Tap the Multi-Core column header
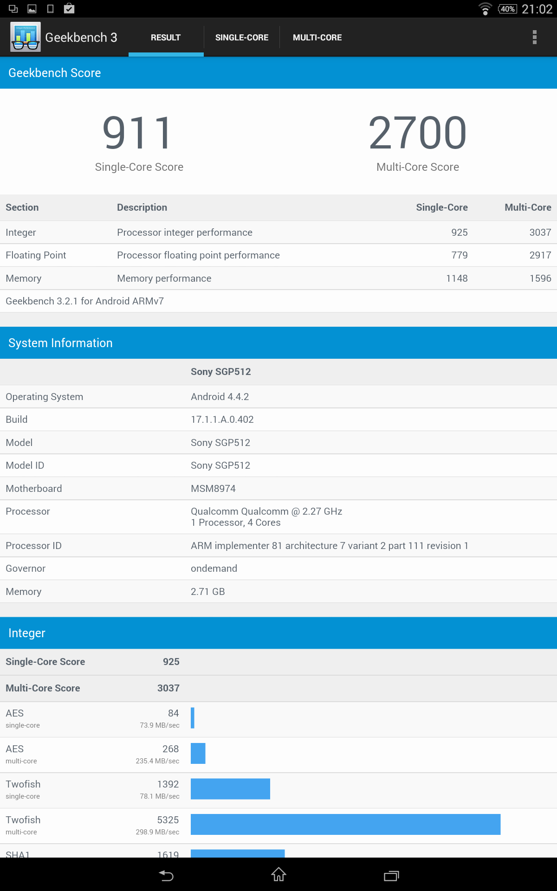557x891 pixels. [528, 207]
